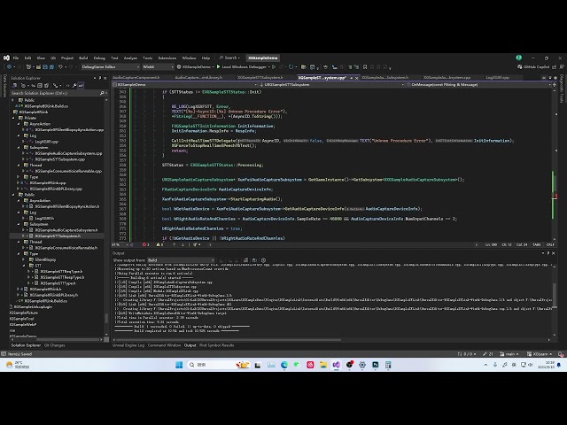Click the Visual Studio logo icon
567x425 pixels.
(x=6, y=58)
